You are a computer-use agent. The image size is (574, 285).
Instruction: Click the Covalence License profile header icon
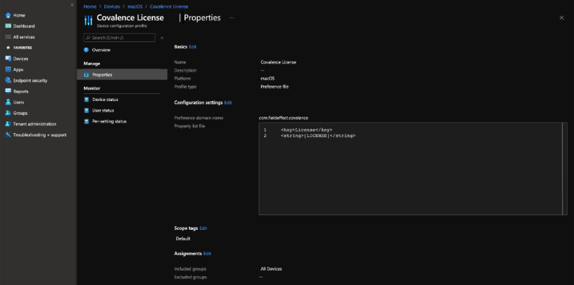88,20
